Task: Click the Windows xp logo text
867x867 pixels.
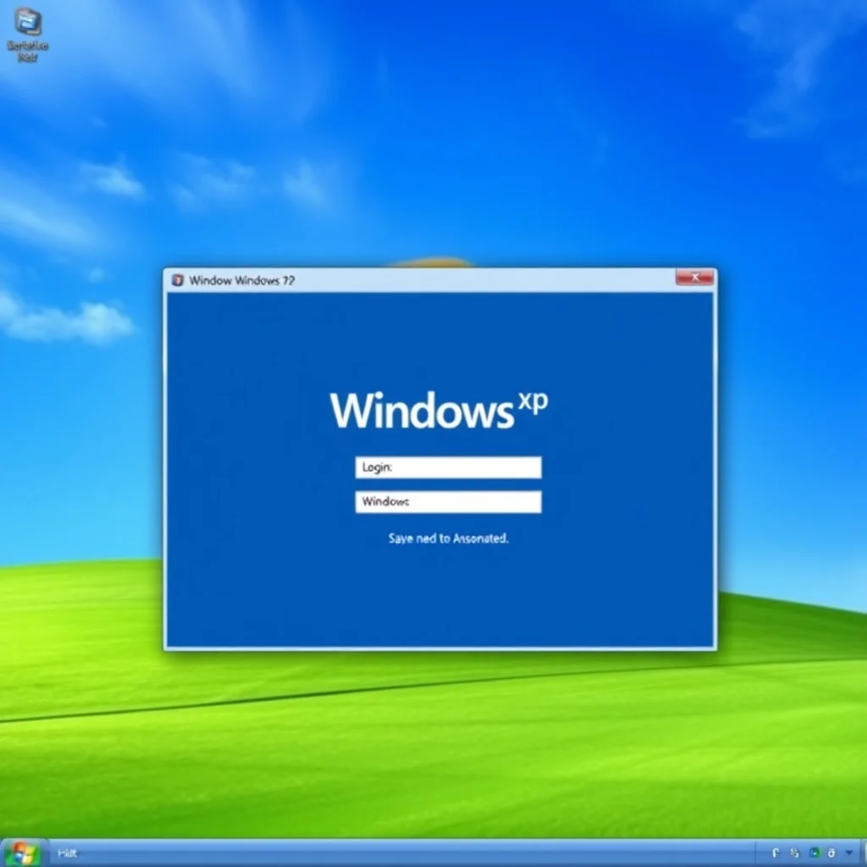Action: click(x=439, y=410)
